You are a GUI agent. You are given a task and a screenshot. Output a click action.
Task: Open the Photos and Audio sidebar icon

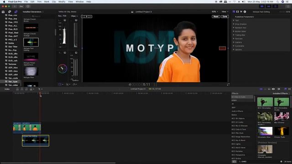pos(10,12)
